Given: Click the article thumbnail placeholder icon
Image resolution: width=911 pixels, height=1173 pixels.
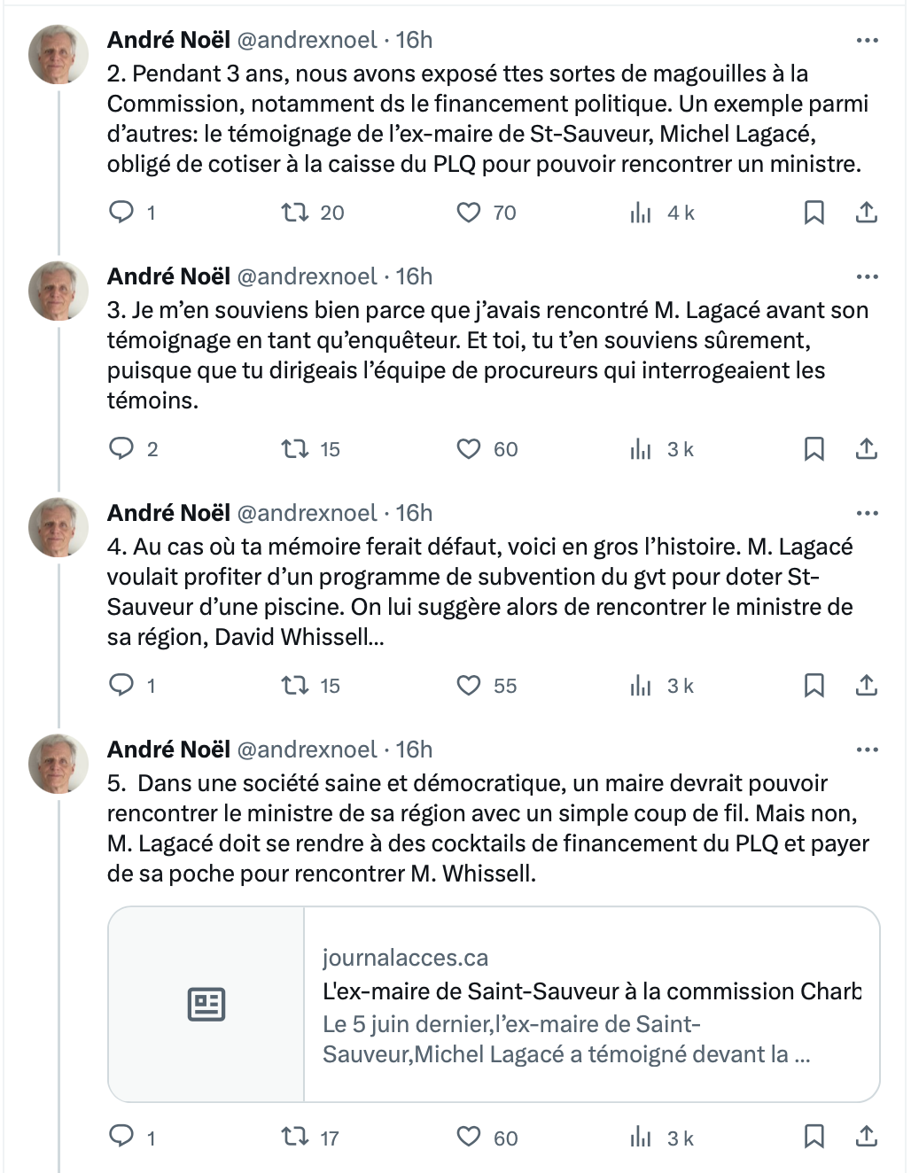Looking at the screenshot, I should [x=206, y=1004].
